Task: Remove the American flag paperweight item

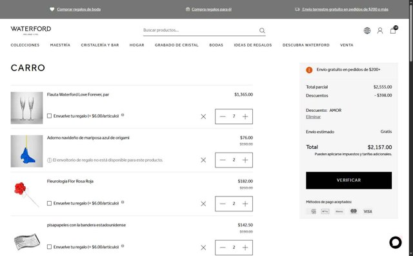Action: click(203, 248)
